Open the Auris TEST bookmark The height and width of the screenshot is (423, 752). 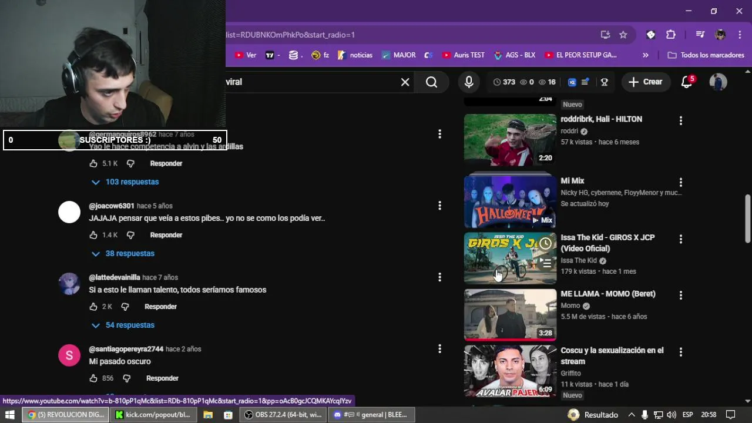pyautogui.click(x=463, y=55)
